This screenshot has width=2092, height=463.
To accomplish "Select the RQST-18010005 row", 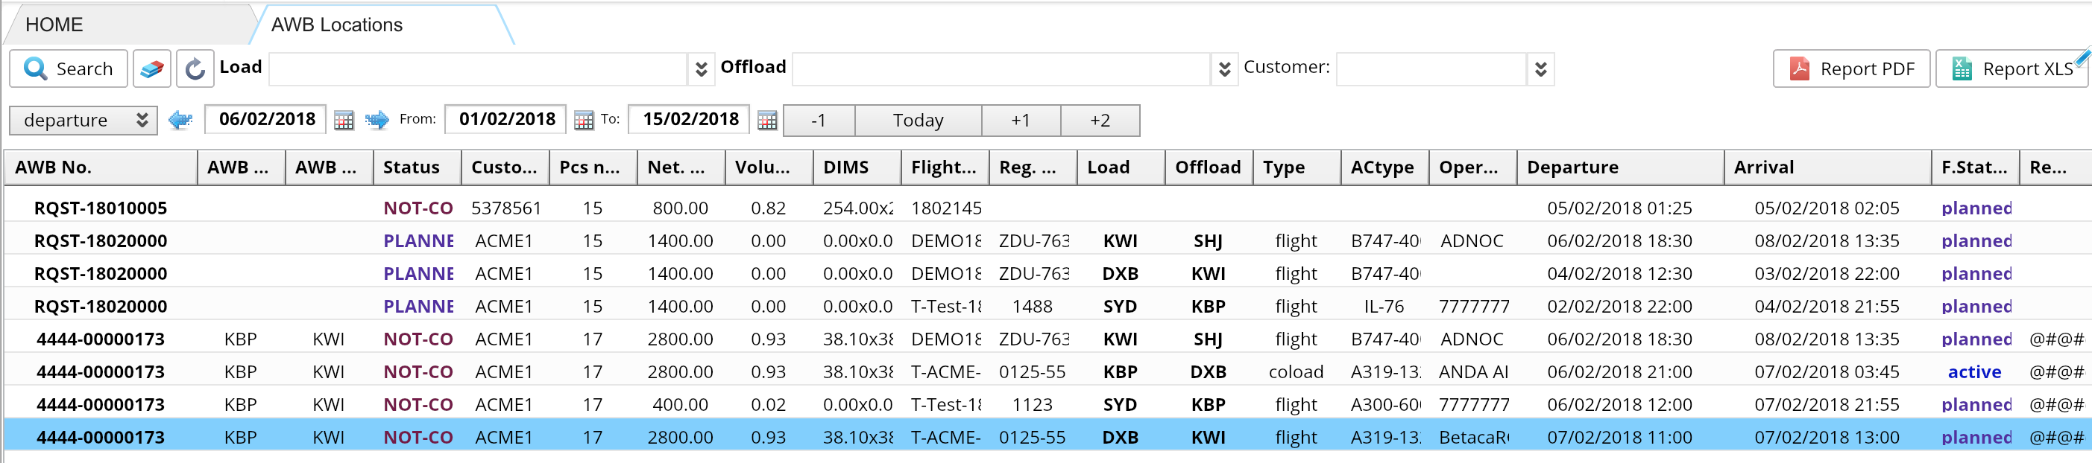I will click(100, 208).
